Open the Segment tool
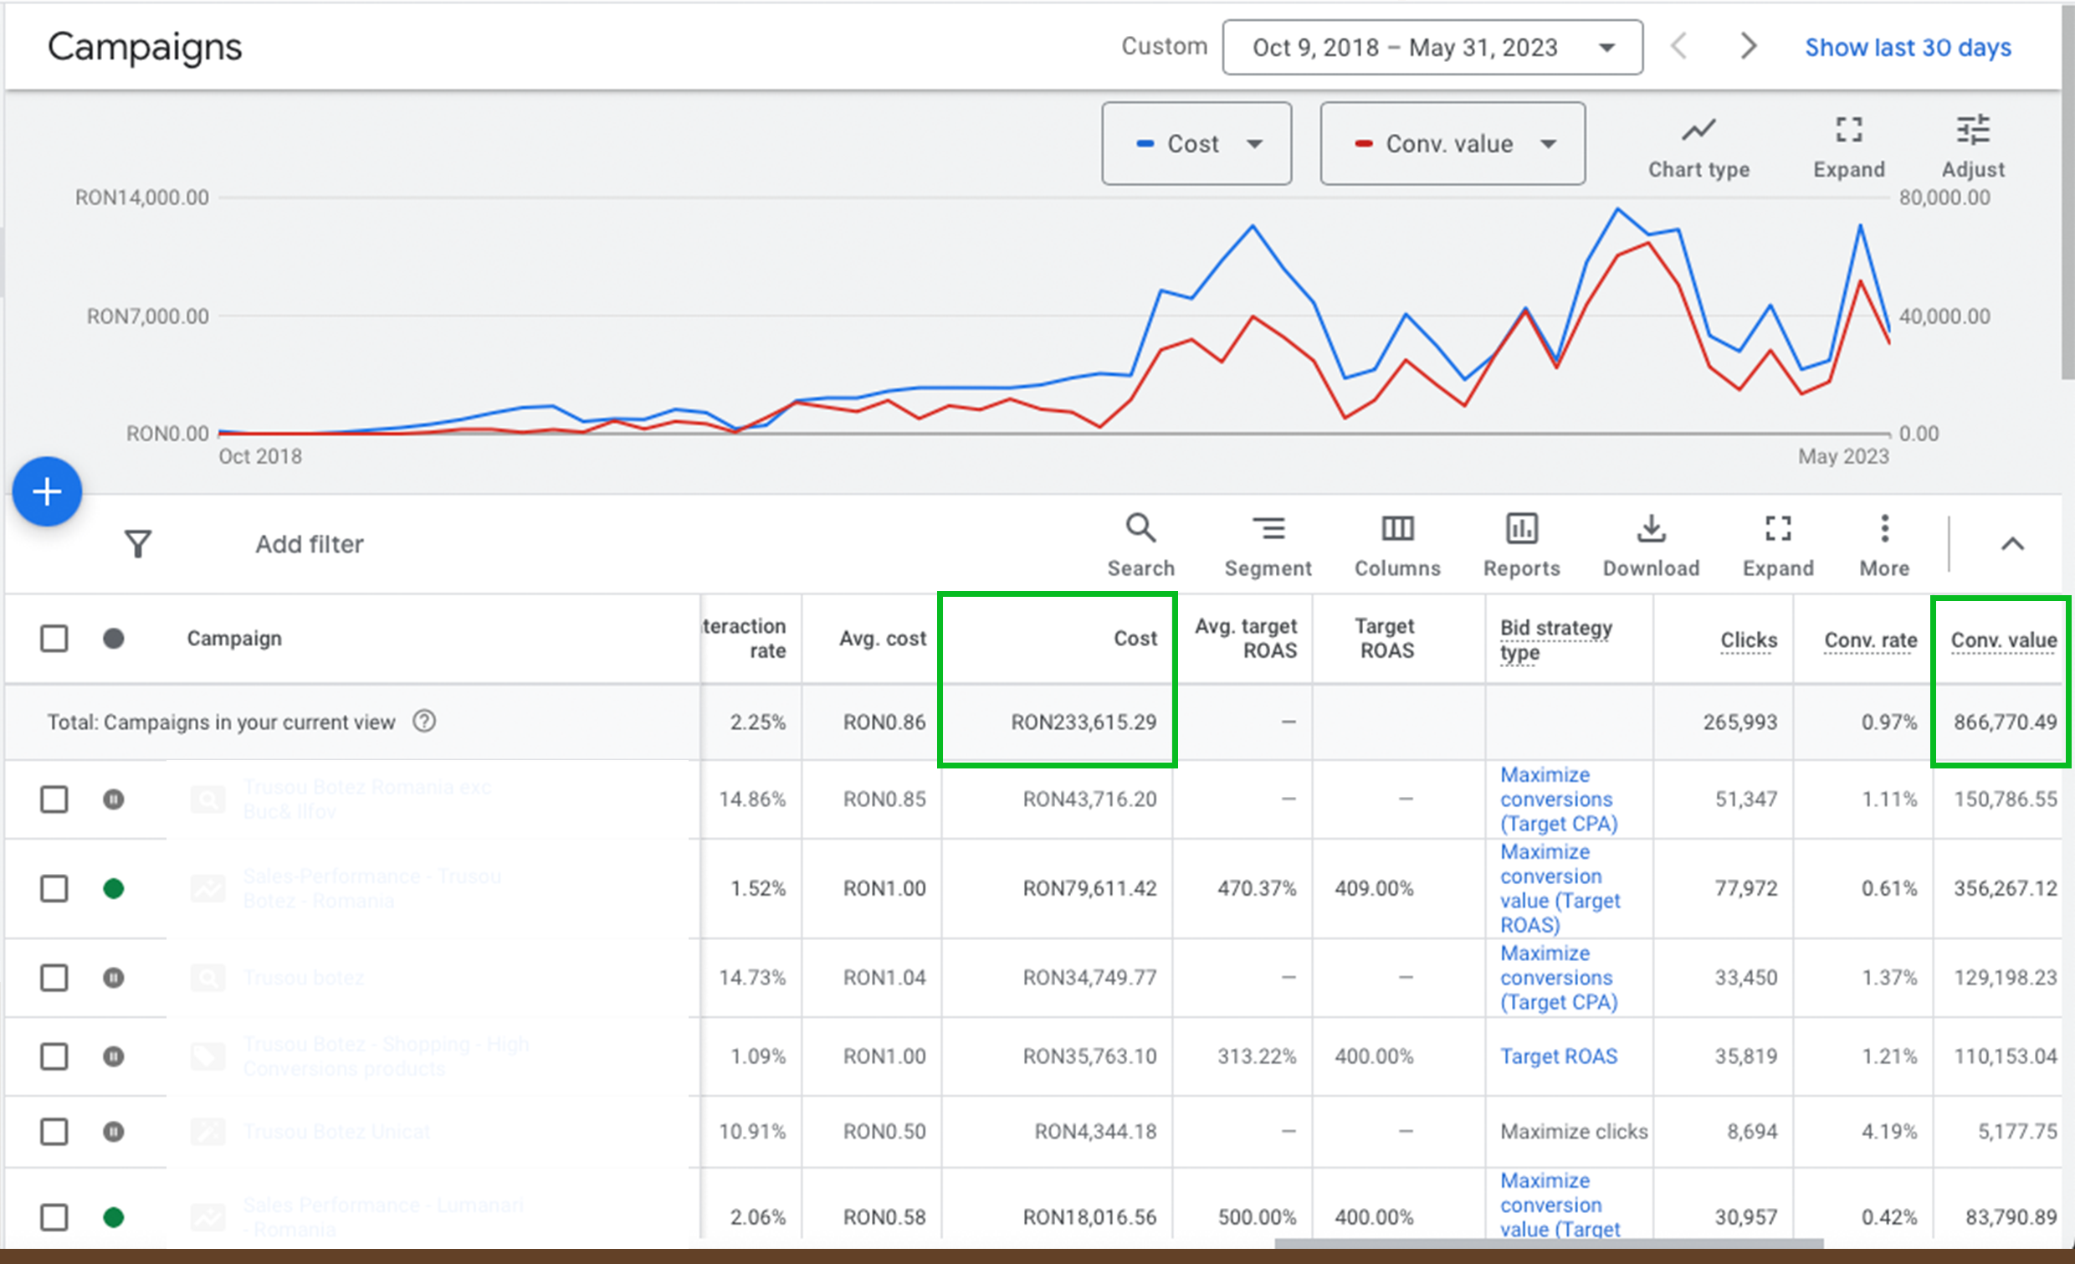Image resolution: width=2075 pixels, height=1264 pixels. [x=1268, y=545]
